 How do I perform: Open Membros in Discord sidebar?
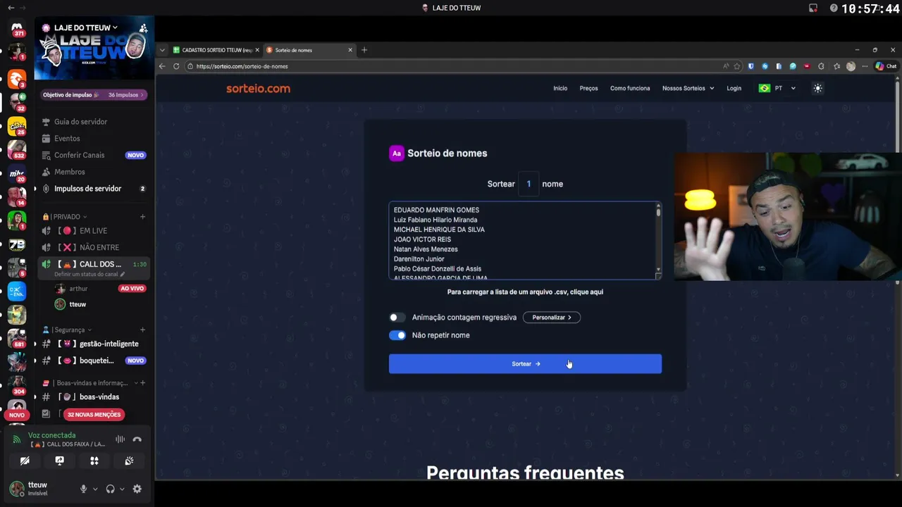[69, 172]
